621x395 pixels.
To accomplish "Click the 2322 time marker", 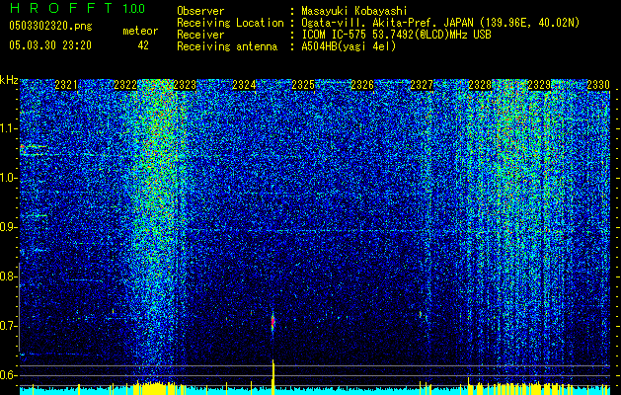I will [x=125, y=85].
